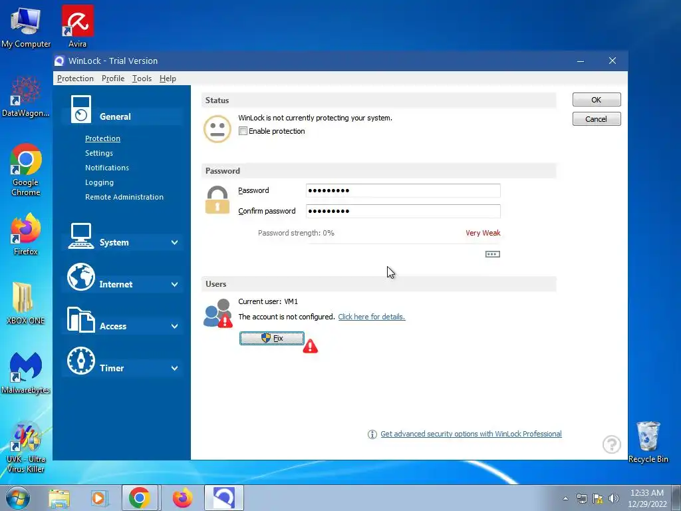Open the Profile menu
The width and height of the screenshot is (681, 511).
113,79
